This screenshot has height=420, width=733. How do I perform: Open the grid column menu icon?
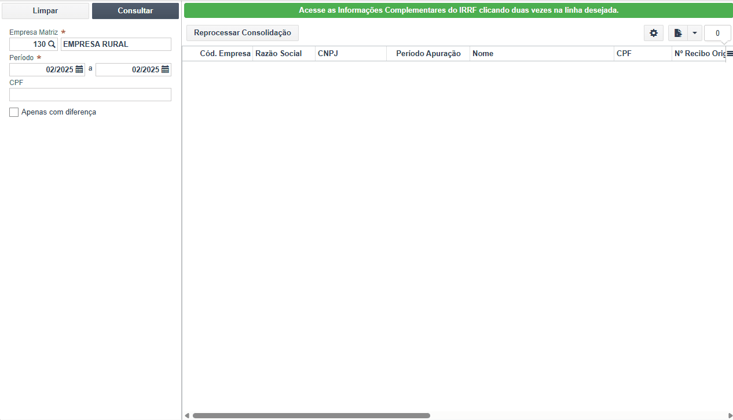coord(730,53)
